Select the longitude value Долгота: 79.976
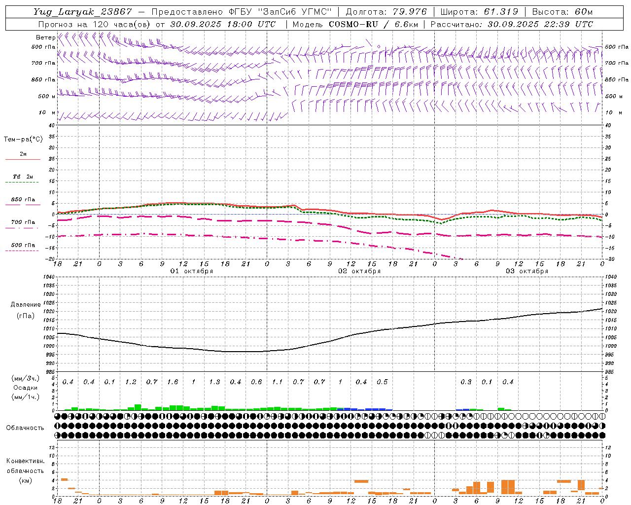Viewport: 631px width, 505px height. [386, 12]
